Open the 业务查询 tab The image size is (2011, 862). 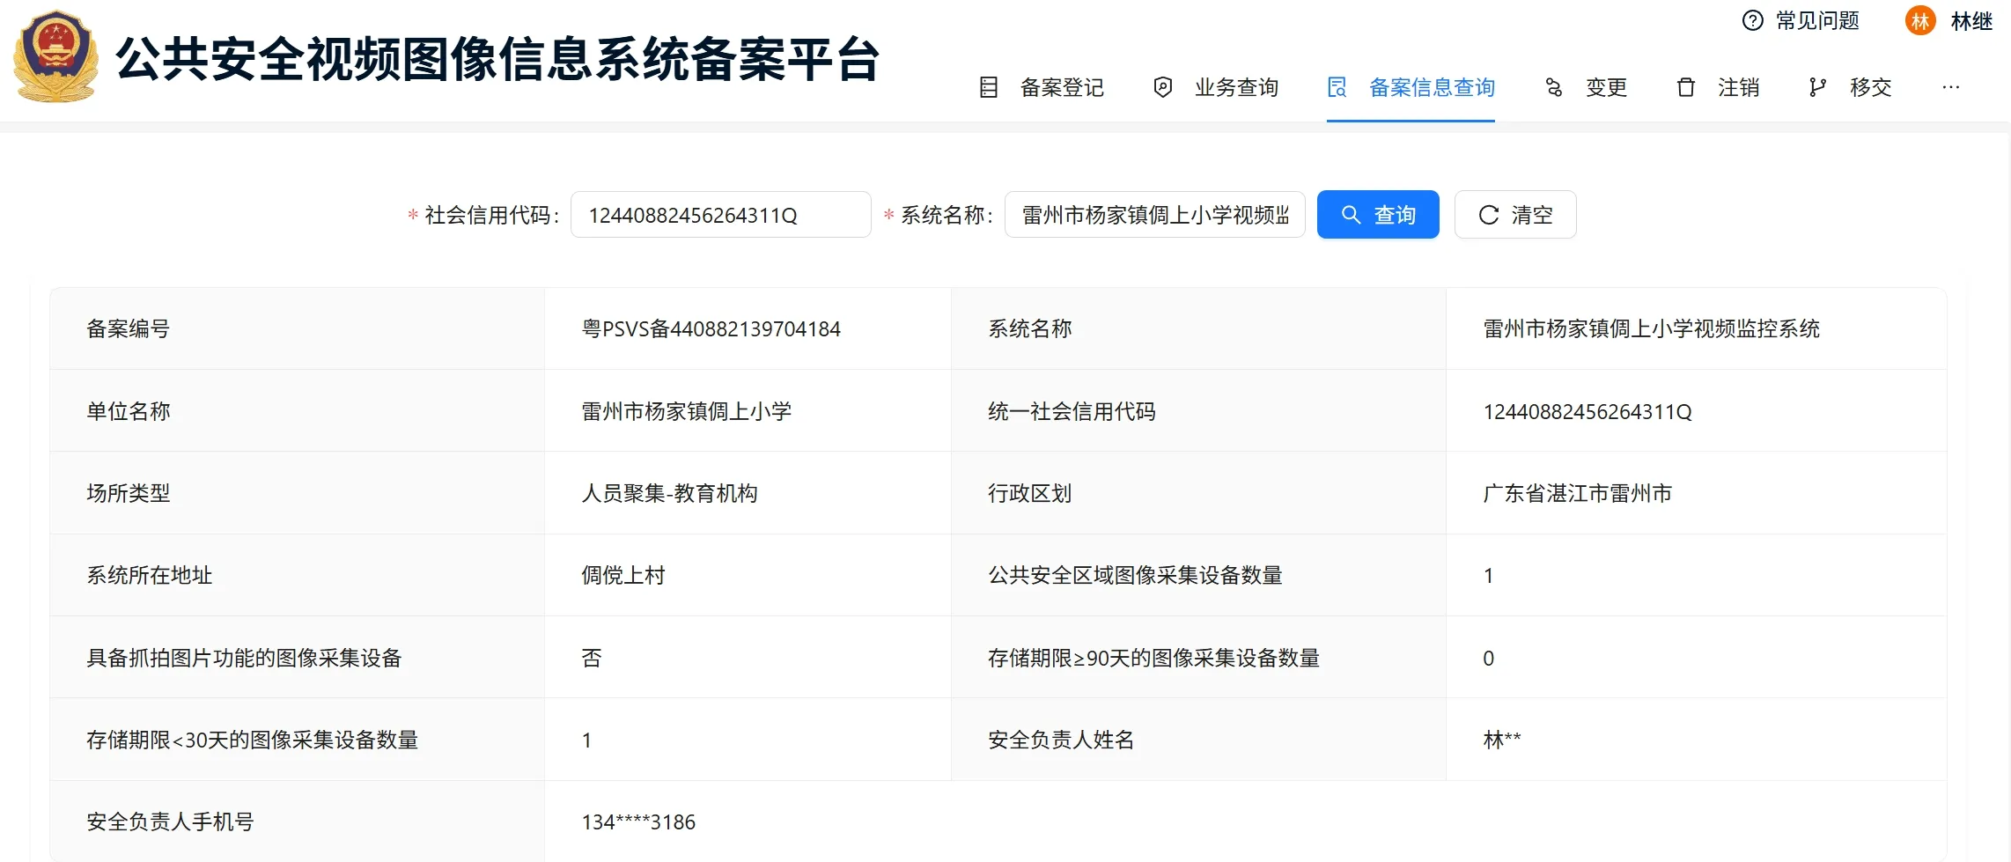coord(1217,87)
